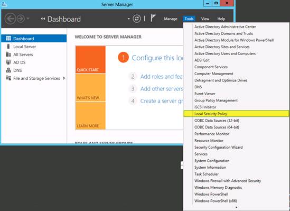Open the Help menu

pyautogui.click(x=221, y=19)
